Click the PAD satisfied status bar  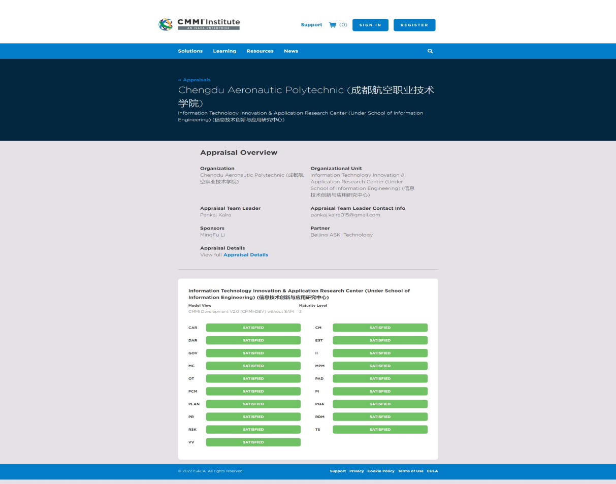pyautogui.click(x=380, y=378)
